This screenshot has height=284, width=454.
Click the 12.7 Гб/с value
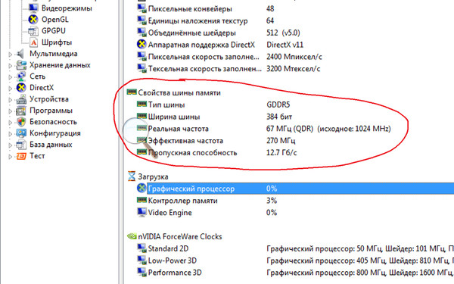(281, 153)
